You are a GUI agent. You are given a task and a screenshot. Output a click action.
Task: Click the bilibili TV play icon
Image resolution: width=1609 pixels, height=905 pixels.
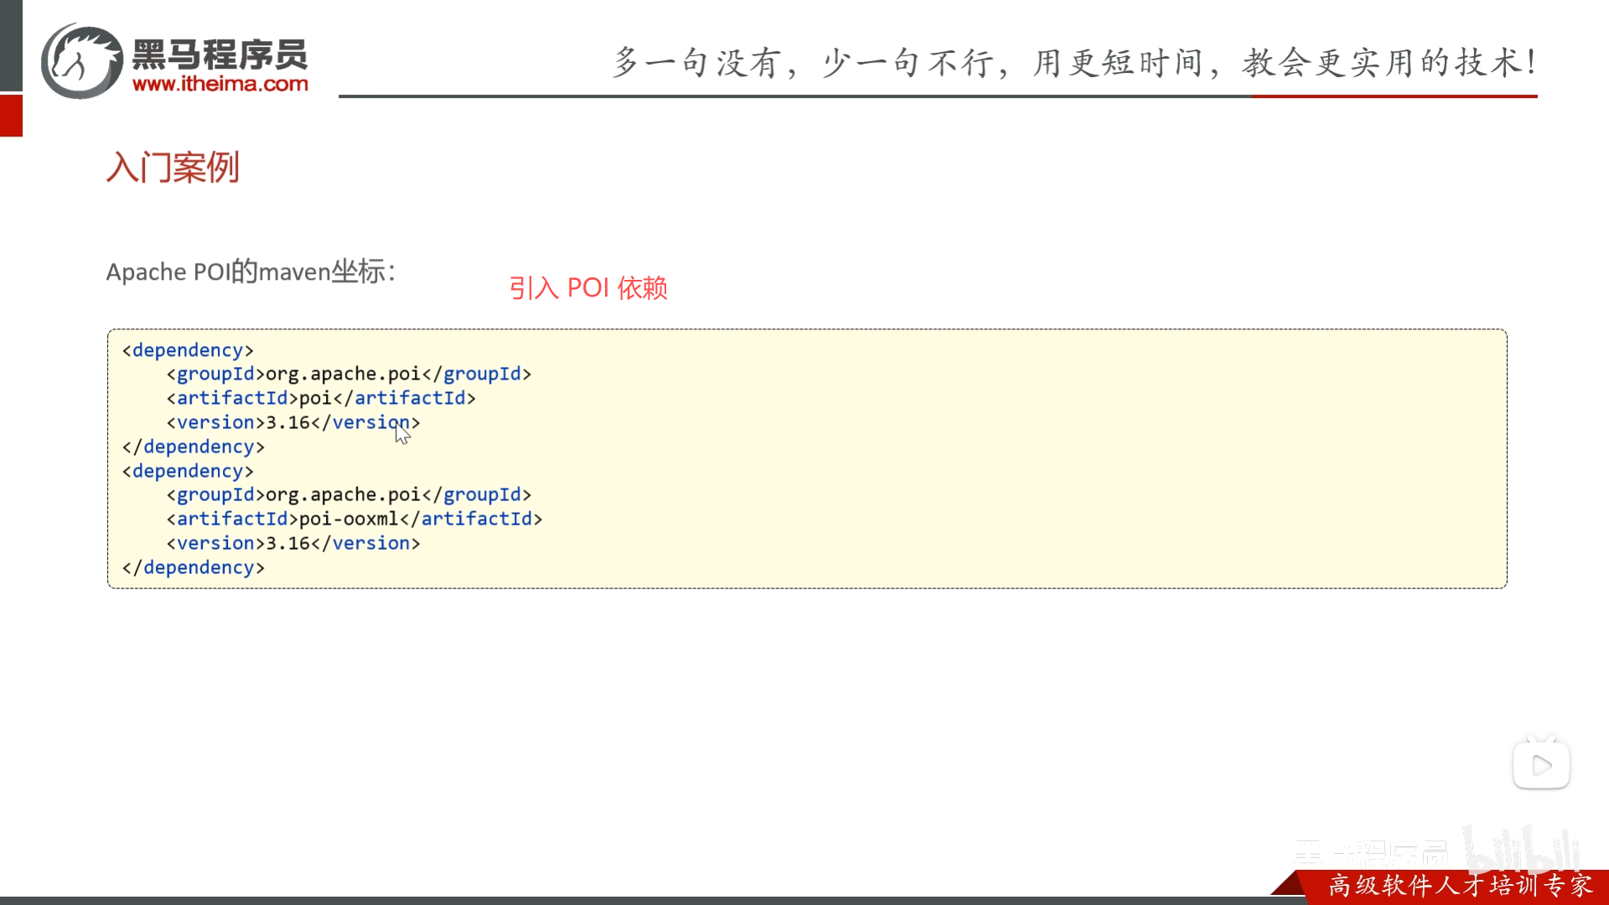tap(1541, 764)
